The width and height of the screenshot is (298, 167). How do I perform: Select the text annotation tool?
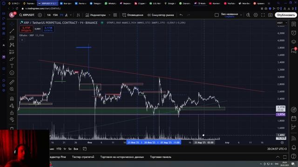tap(12, 66)
